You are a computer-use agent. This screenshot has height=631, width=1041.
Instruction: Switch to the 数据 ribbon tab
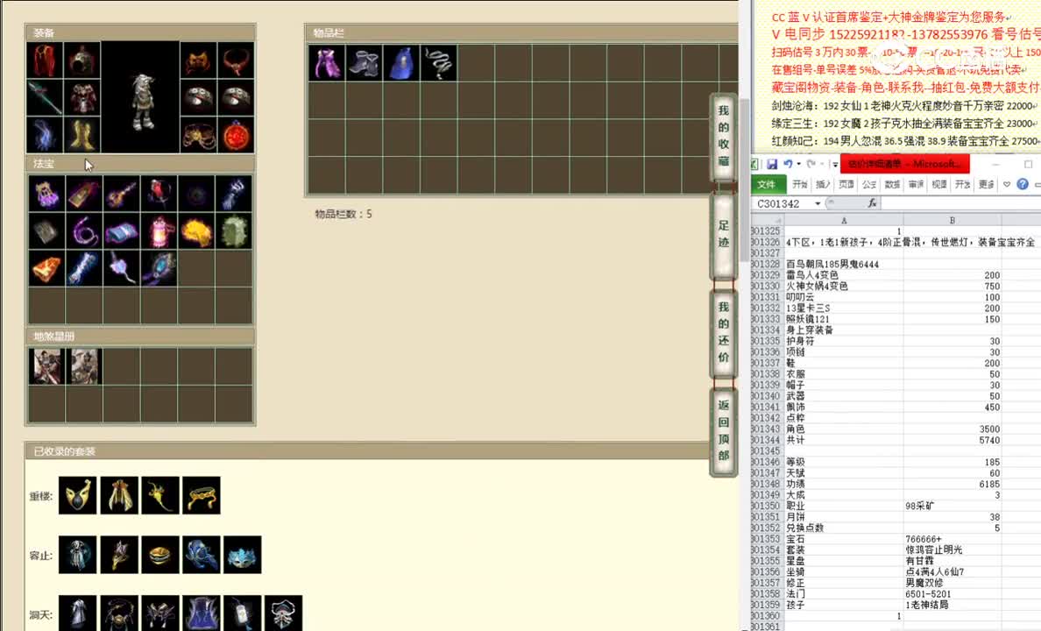coord(892,184)
